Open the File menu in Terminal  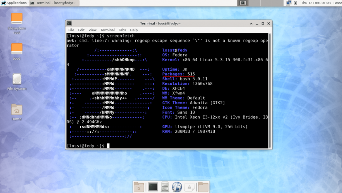(71, 30)
